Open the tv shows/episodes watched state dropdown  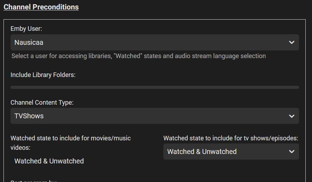tap(231, 152)
